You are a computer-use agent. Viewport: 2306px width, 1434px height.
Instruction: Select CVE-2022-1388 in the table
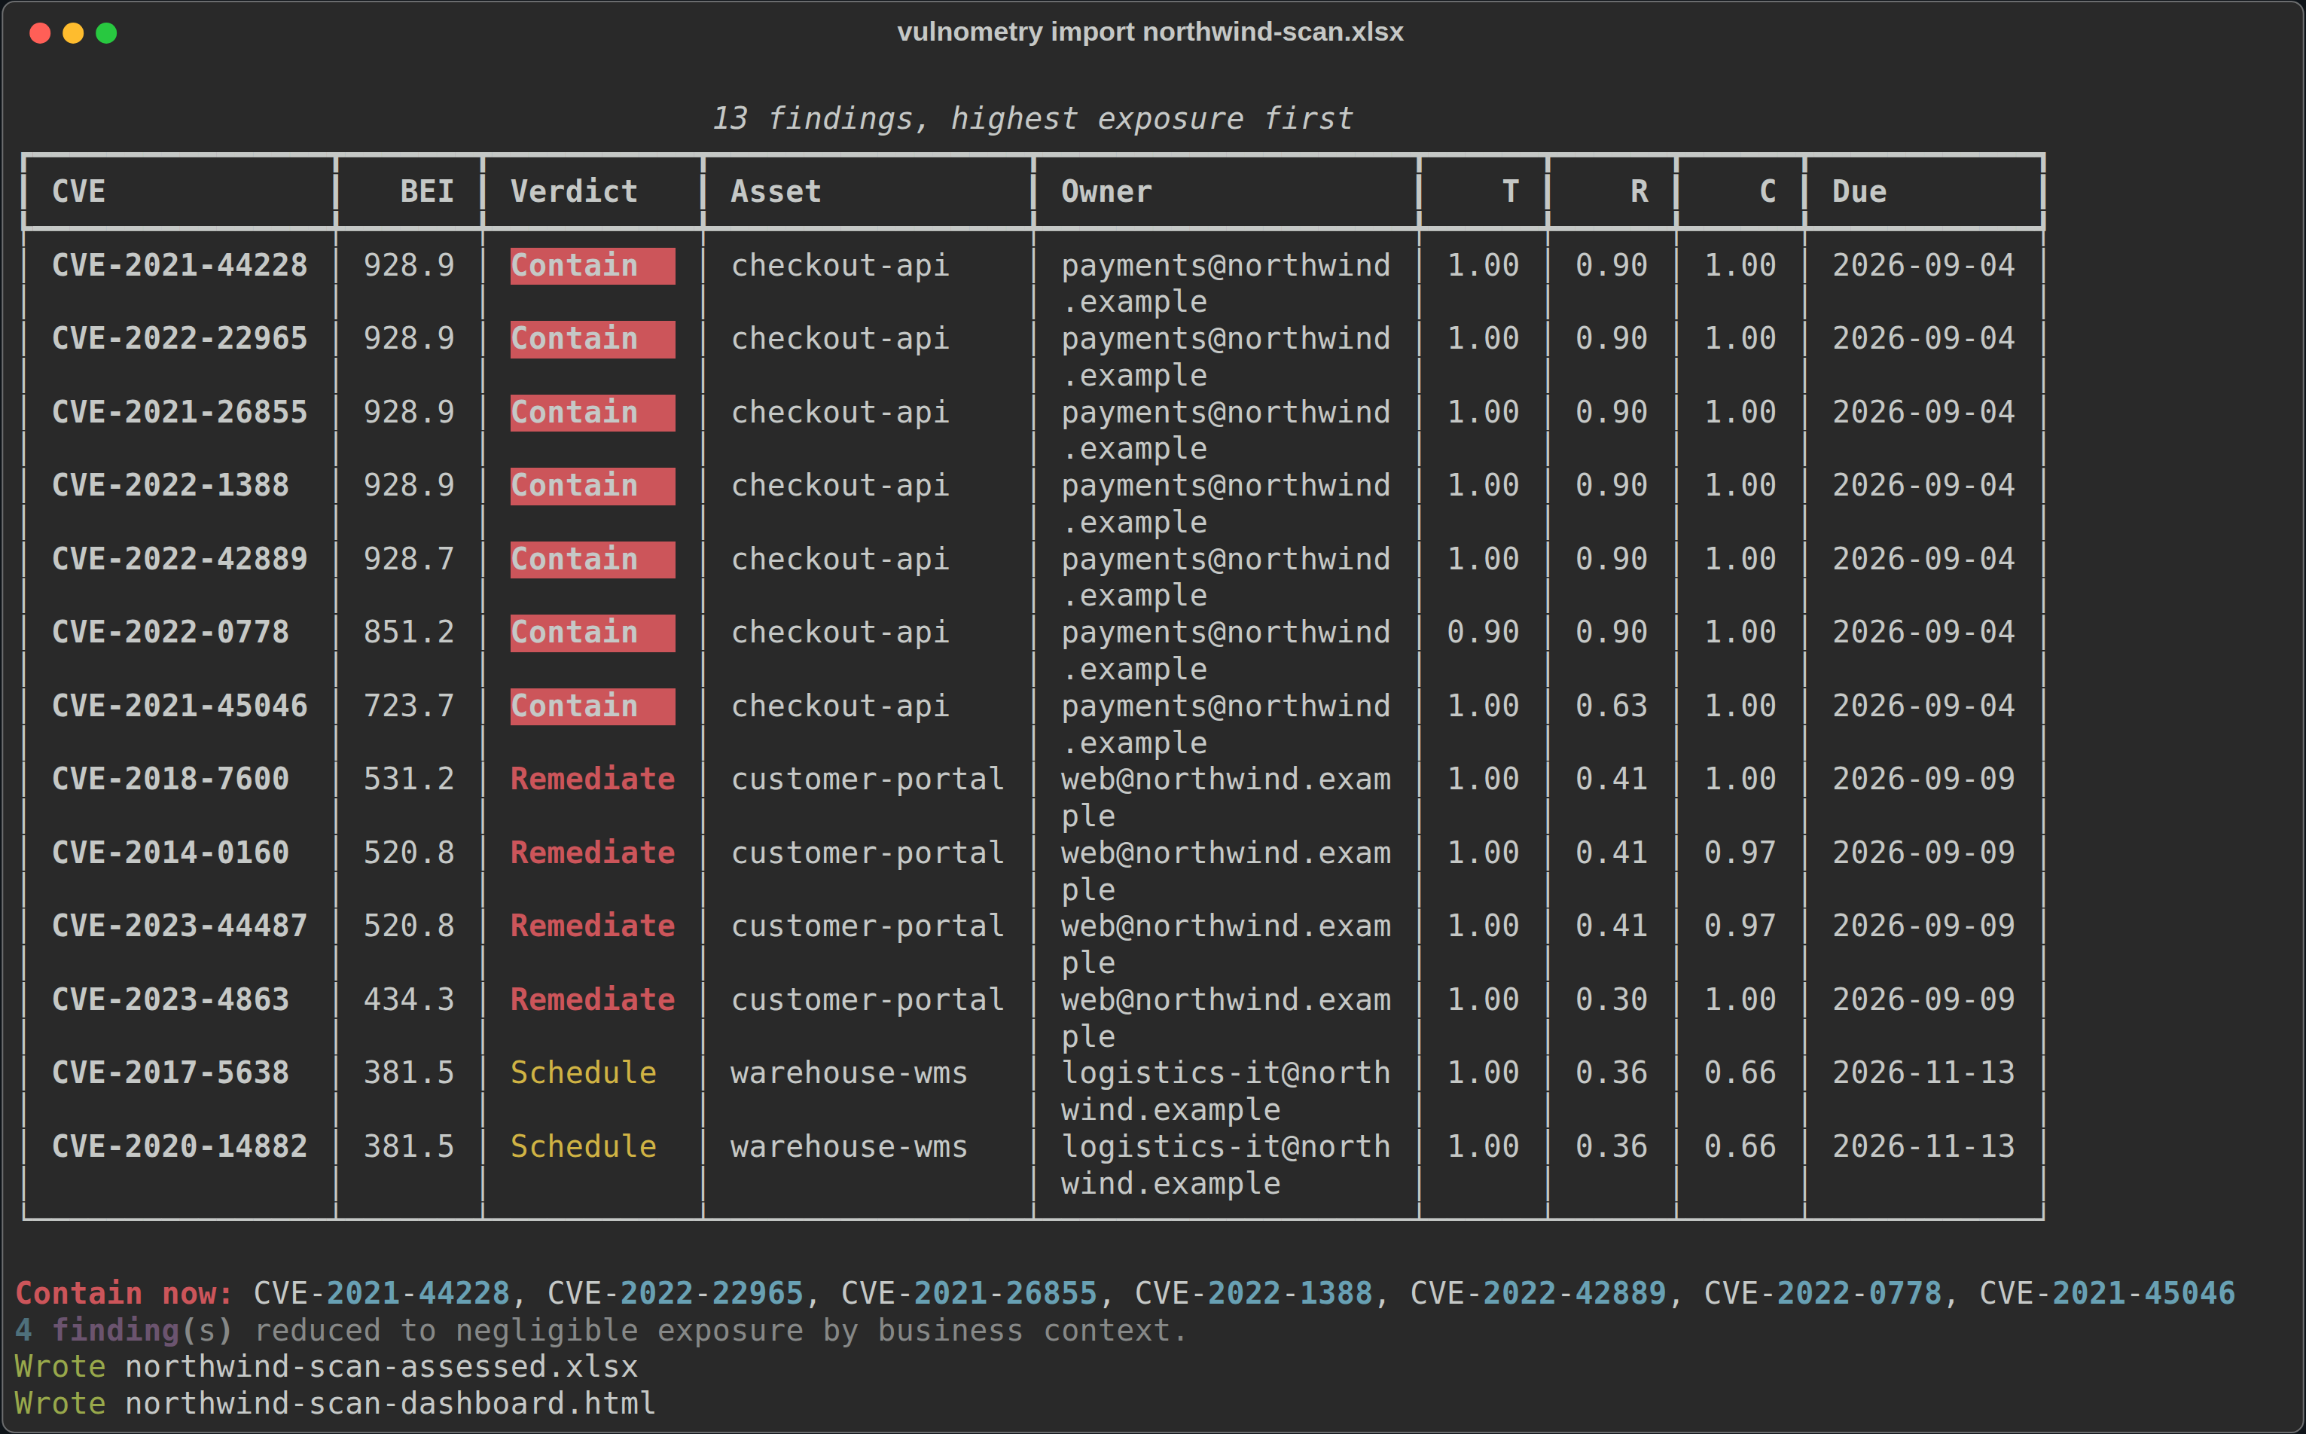(x=169, y=486)
